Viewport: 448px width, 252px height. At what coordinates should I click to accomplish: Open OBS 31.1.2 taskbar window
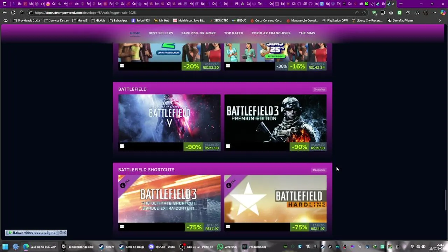pyautogui.click(x=196, y=247)
